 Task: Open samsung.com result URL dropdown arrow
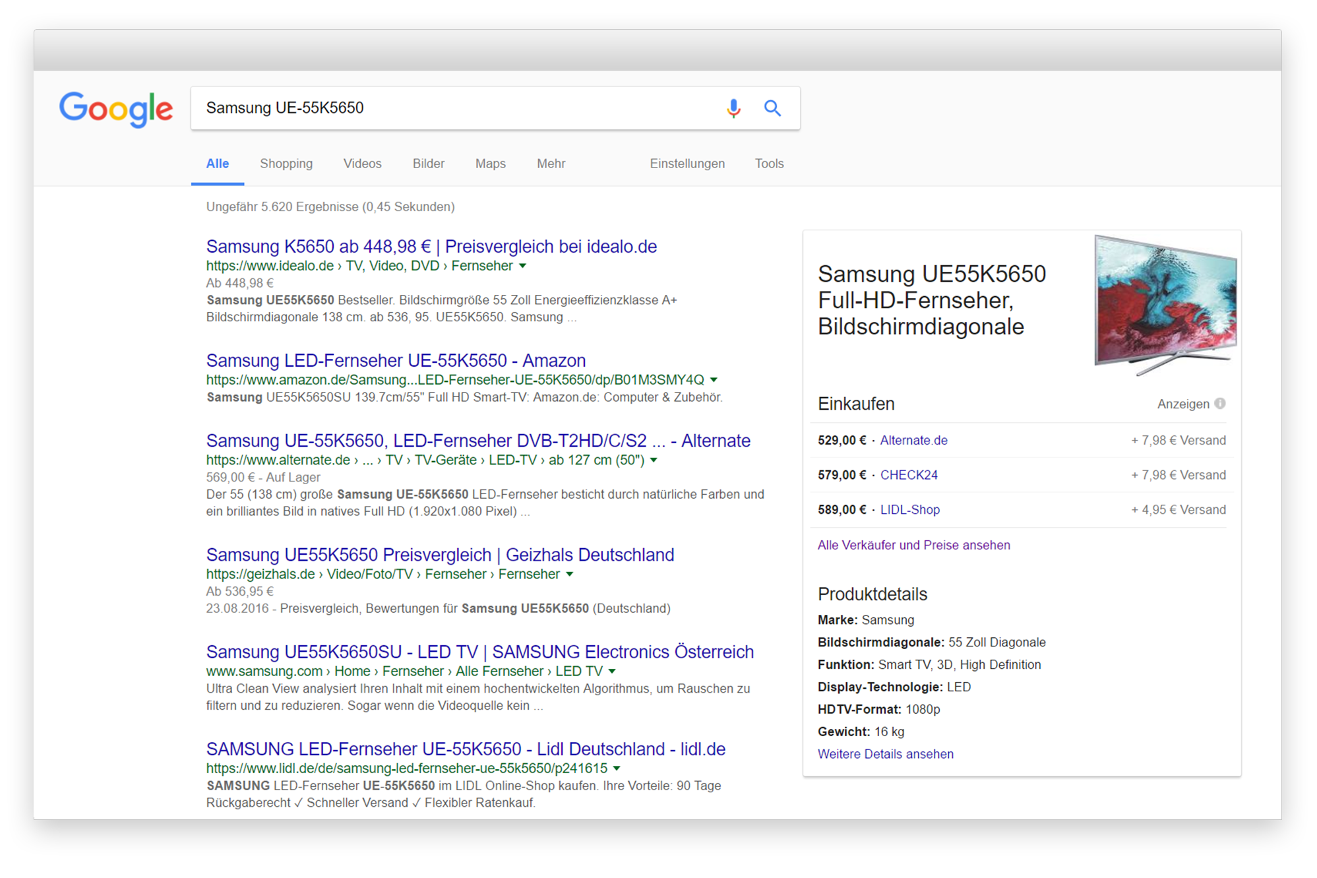tap(612, 672)
